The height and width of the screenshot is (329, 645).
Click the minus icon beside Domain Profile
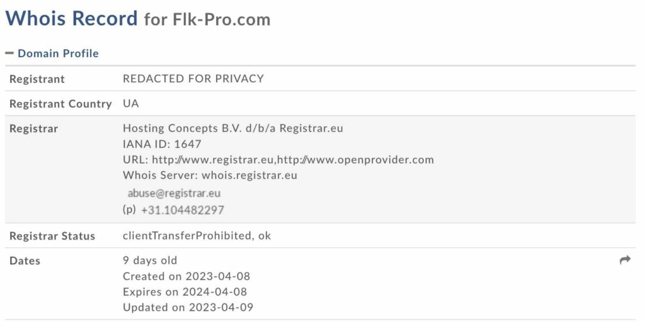pos(9,53)
